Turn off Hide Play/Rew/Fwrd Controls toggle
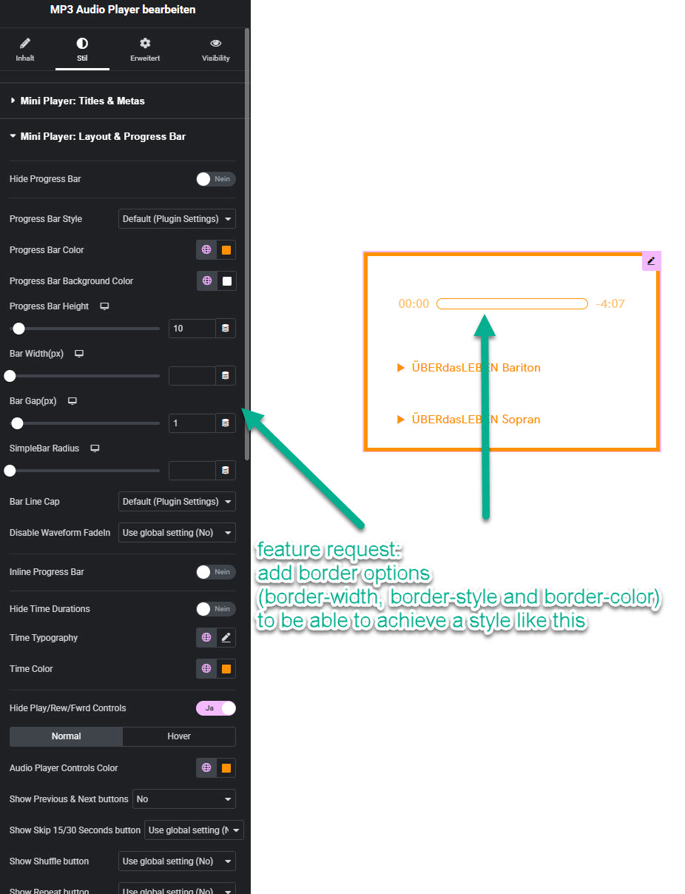This screenshot has width=685, height=894. pos(216,708)
